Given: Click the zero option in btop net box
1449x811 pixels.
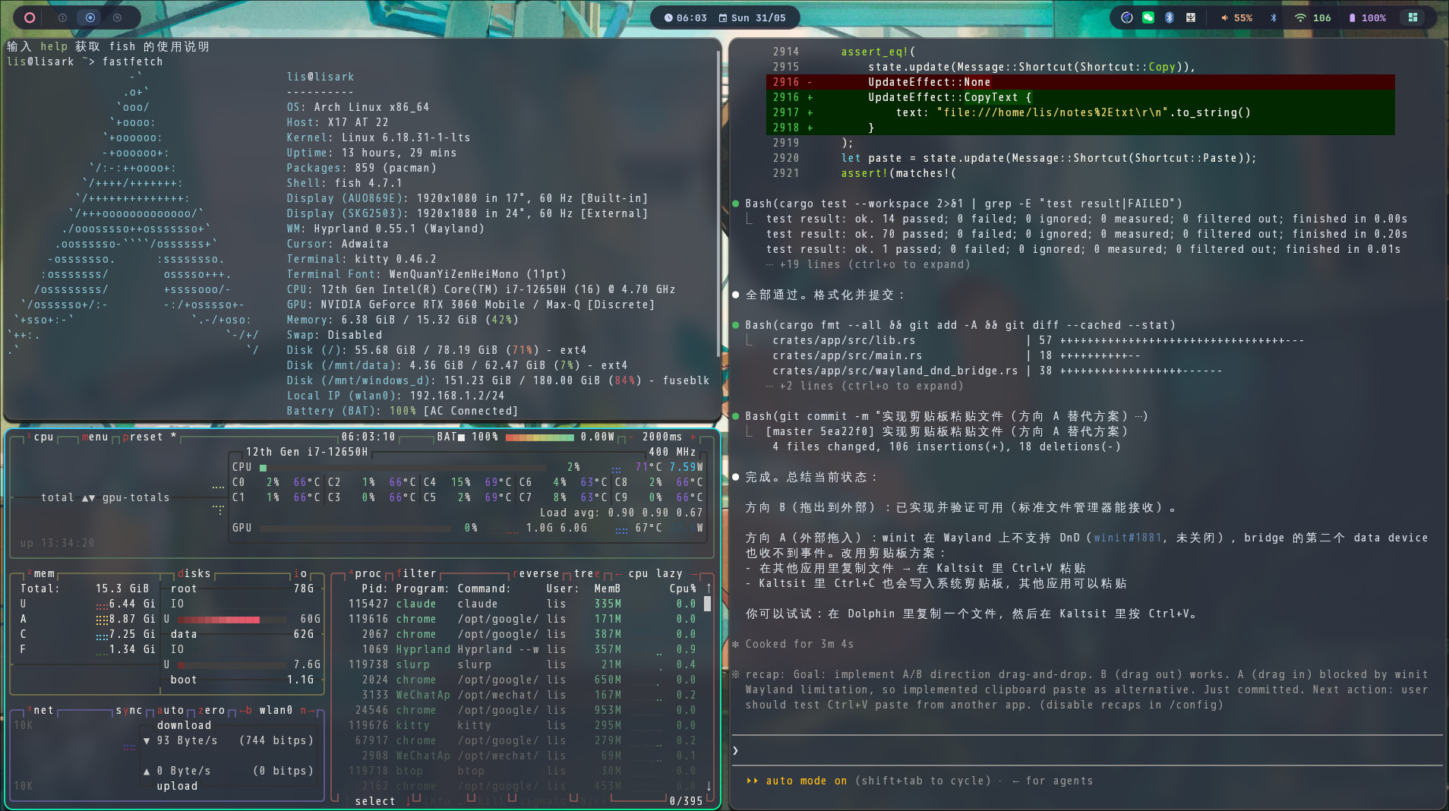Looking at the screenshot, I should [x=211, y=710].
